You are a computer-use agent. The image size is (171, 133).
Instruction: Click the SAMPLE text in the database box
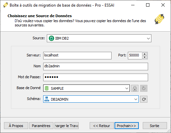click(57, 88)
